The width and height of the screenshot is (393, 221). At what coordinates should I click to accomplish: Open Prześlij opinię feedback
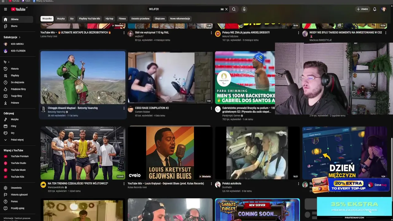point(17,208)
